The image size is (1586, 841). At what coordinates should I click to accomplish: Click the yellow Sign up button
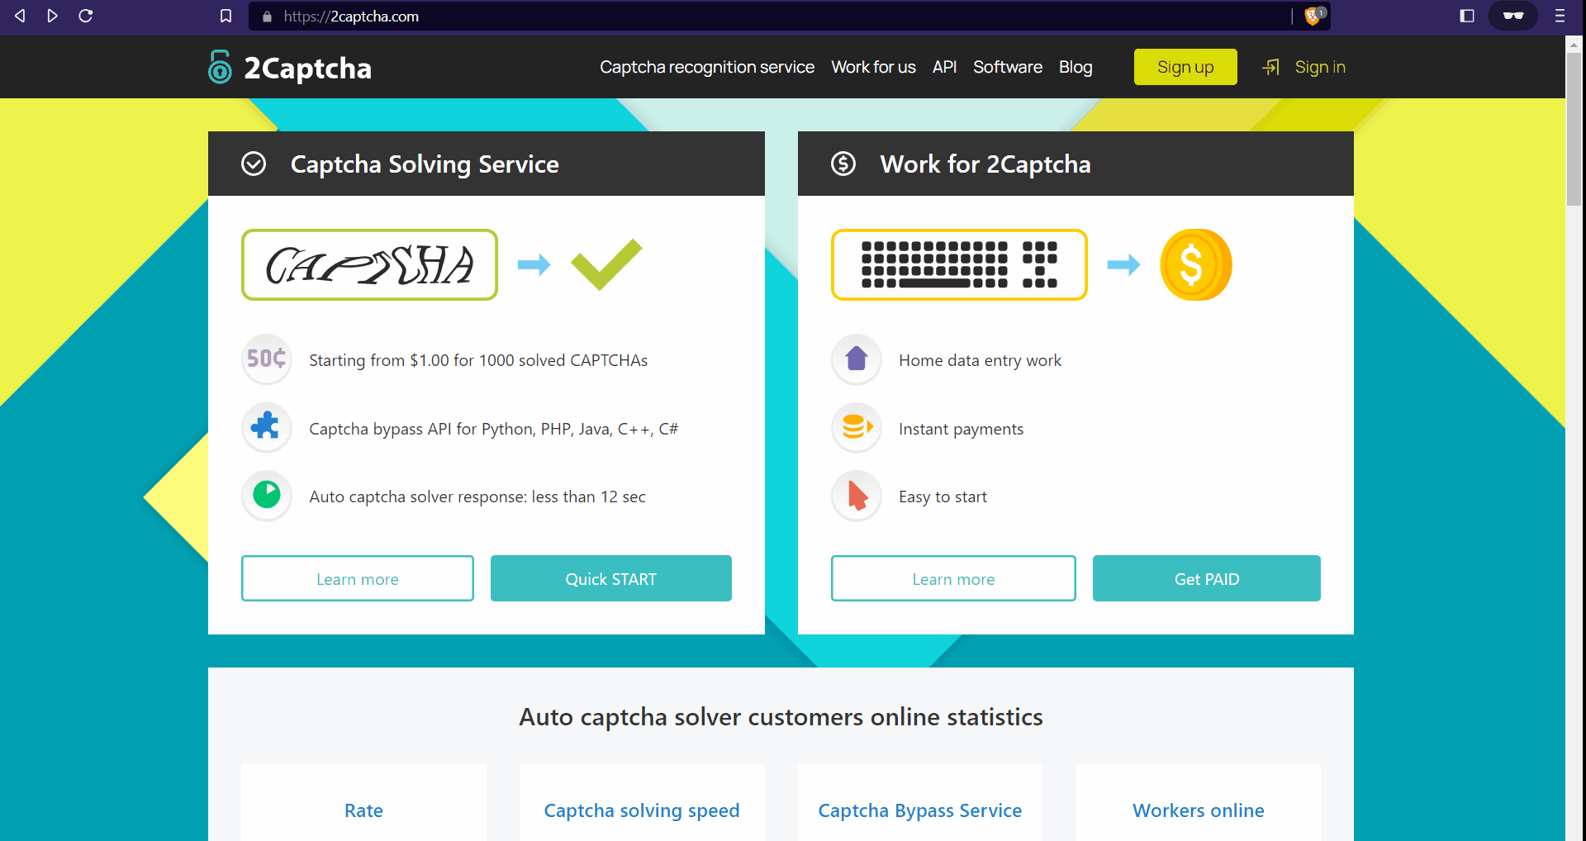[1185, 67]
